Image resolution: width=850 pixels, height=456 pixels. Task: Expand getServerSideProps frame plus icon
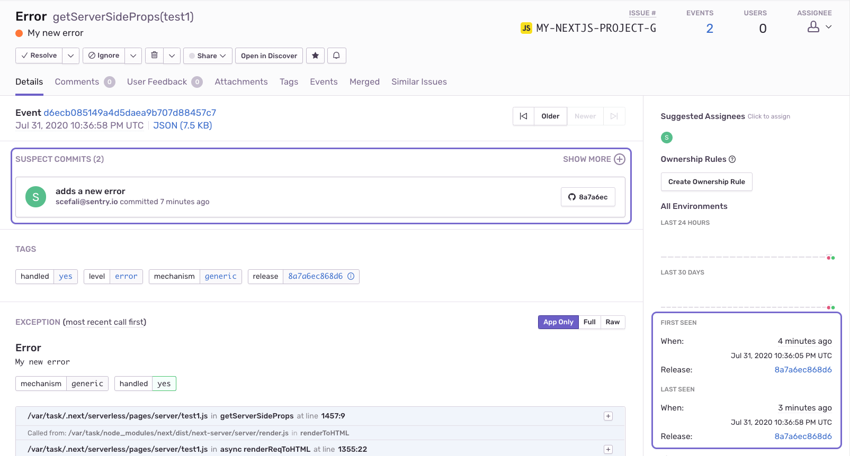[608, 416]
